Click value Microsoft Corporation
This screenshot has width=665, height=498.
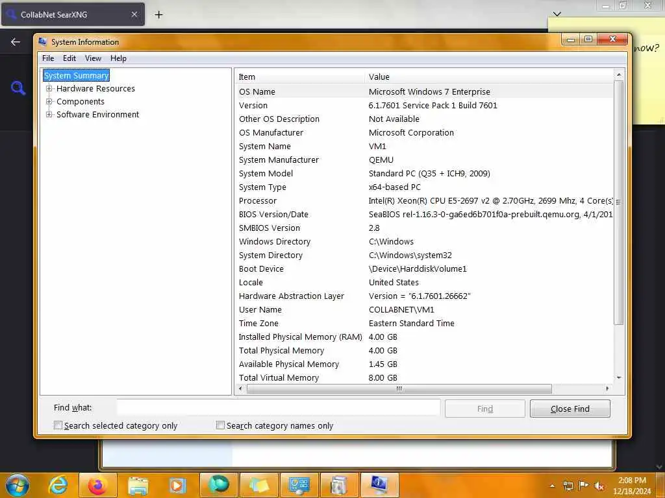coord(411,132)
